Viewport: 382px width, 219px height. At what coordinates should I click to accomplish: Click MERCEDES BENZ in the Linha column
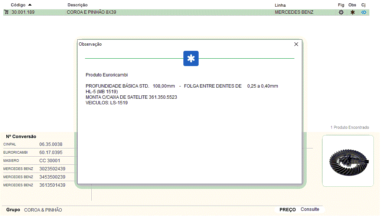294,12
